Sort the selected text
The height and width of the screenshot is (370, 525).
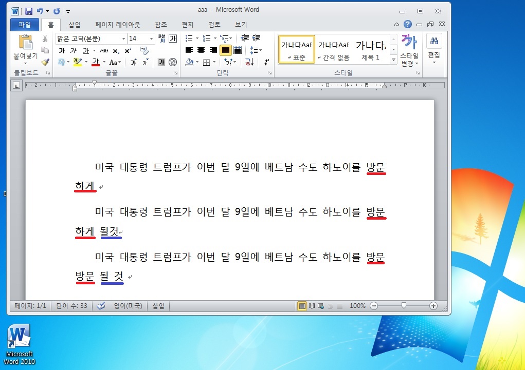[249, 62]
